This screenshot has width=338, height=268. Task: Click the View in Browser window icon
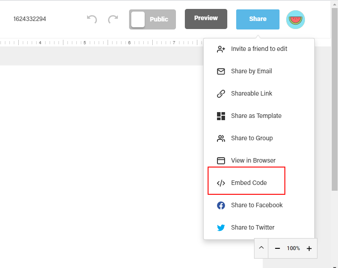[x=221, y=161]
